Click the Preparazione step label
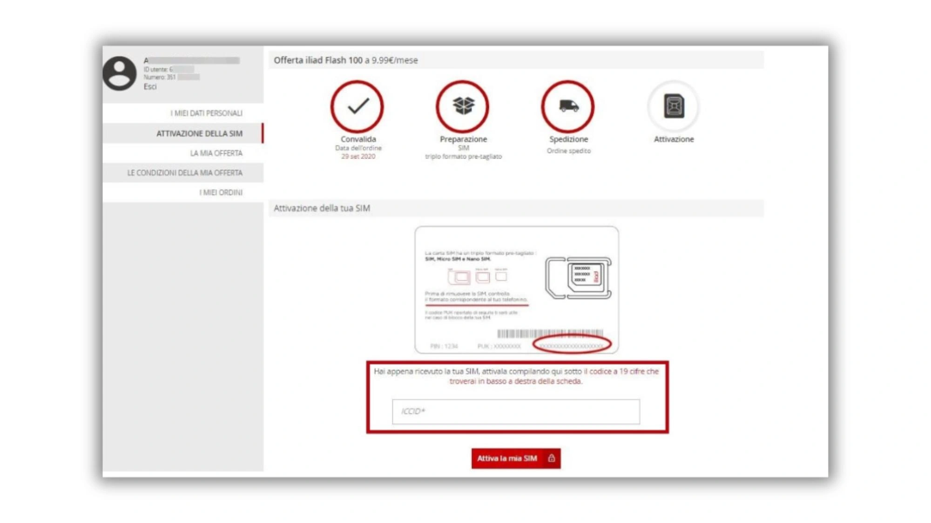This screenshot has height=523, width=931. [x=463, y=139]
